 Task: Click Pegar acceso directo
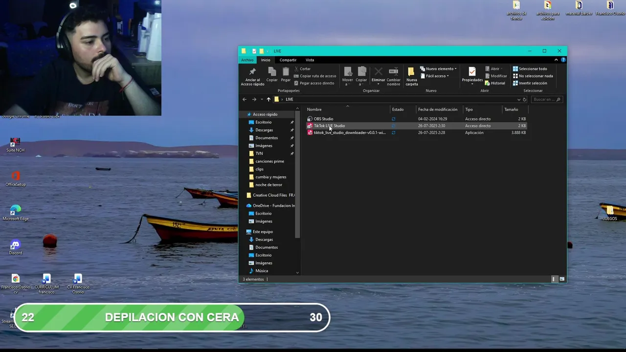coord(314,83)
